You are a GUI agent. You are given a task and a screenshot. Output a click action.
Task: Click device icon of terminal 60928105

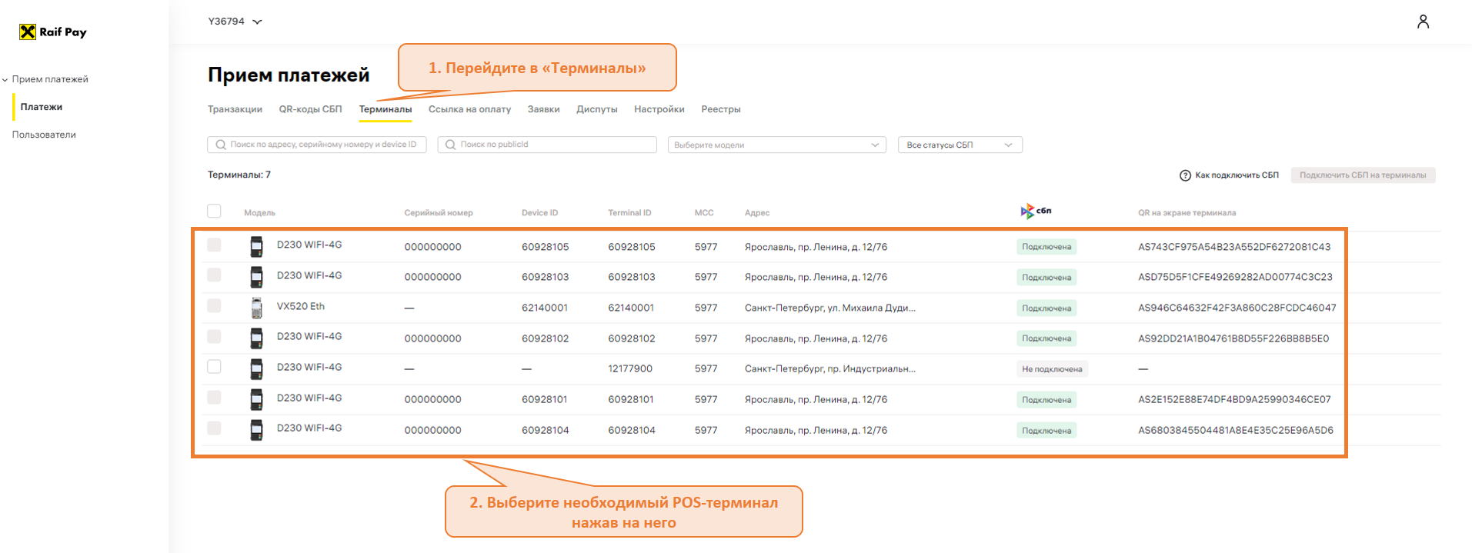click(x=256, y=247)
